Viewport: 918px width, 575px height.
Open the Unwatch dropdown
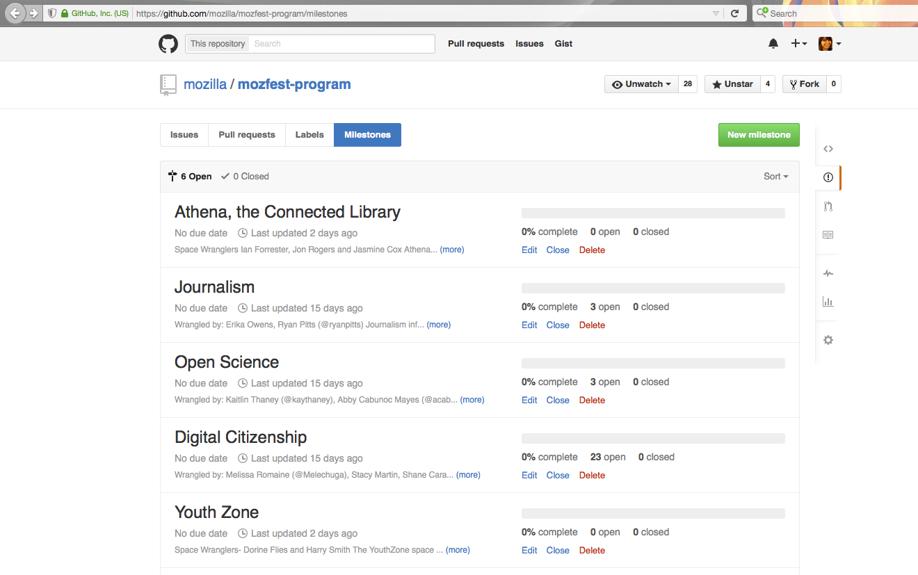641,84
